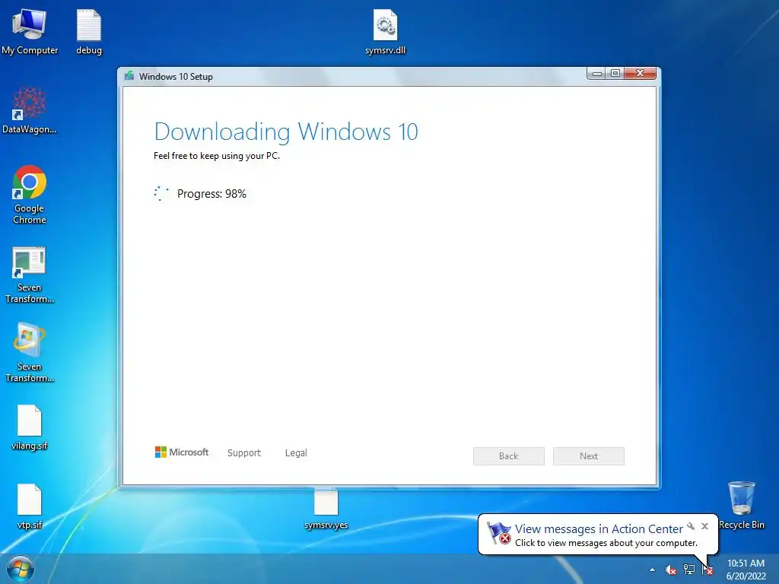Open the Legal link

pos(296,453)
